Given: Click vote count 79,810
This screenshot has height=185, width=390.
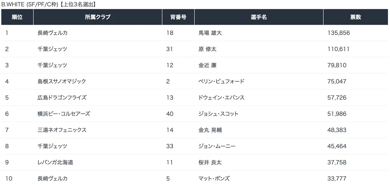Looking at the screenshot, I should tap(337, 65).
